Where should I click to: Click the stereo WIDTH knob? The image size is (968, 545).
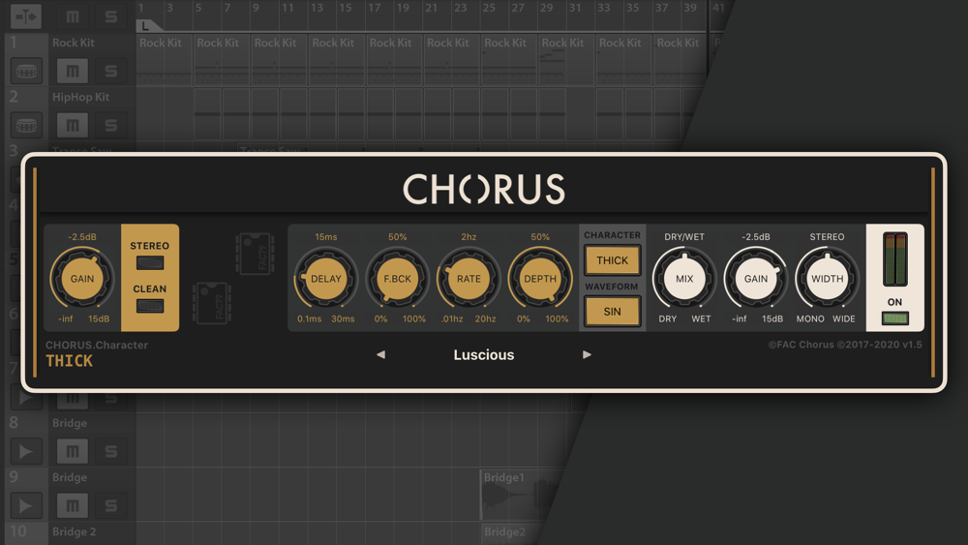828,279
